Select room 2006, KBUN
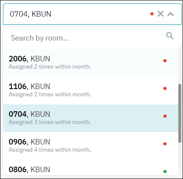 pos(91,63)
